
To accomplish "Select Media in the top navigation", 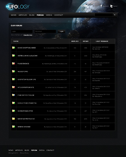I will pyautogui.click(x=49, y=15).
